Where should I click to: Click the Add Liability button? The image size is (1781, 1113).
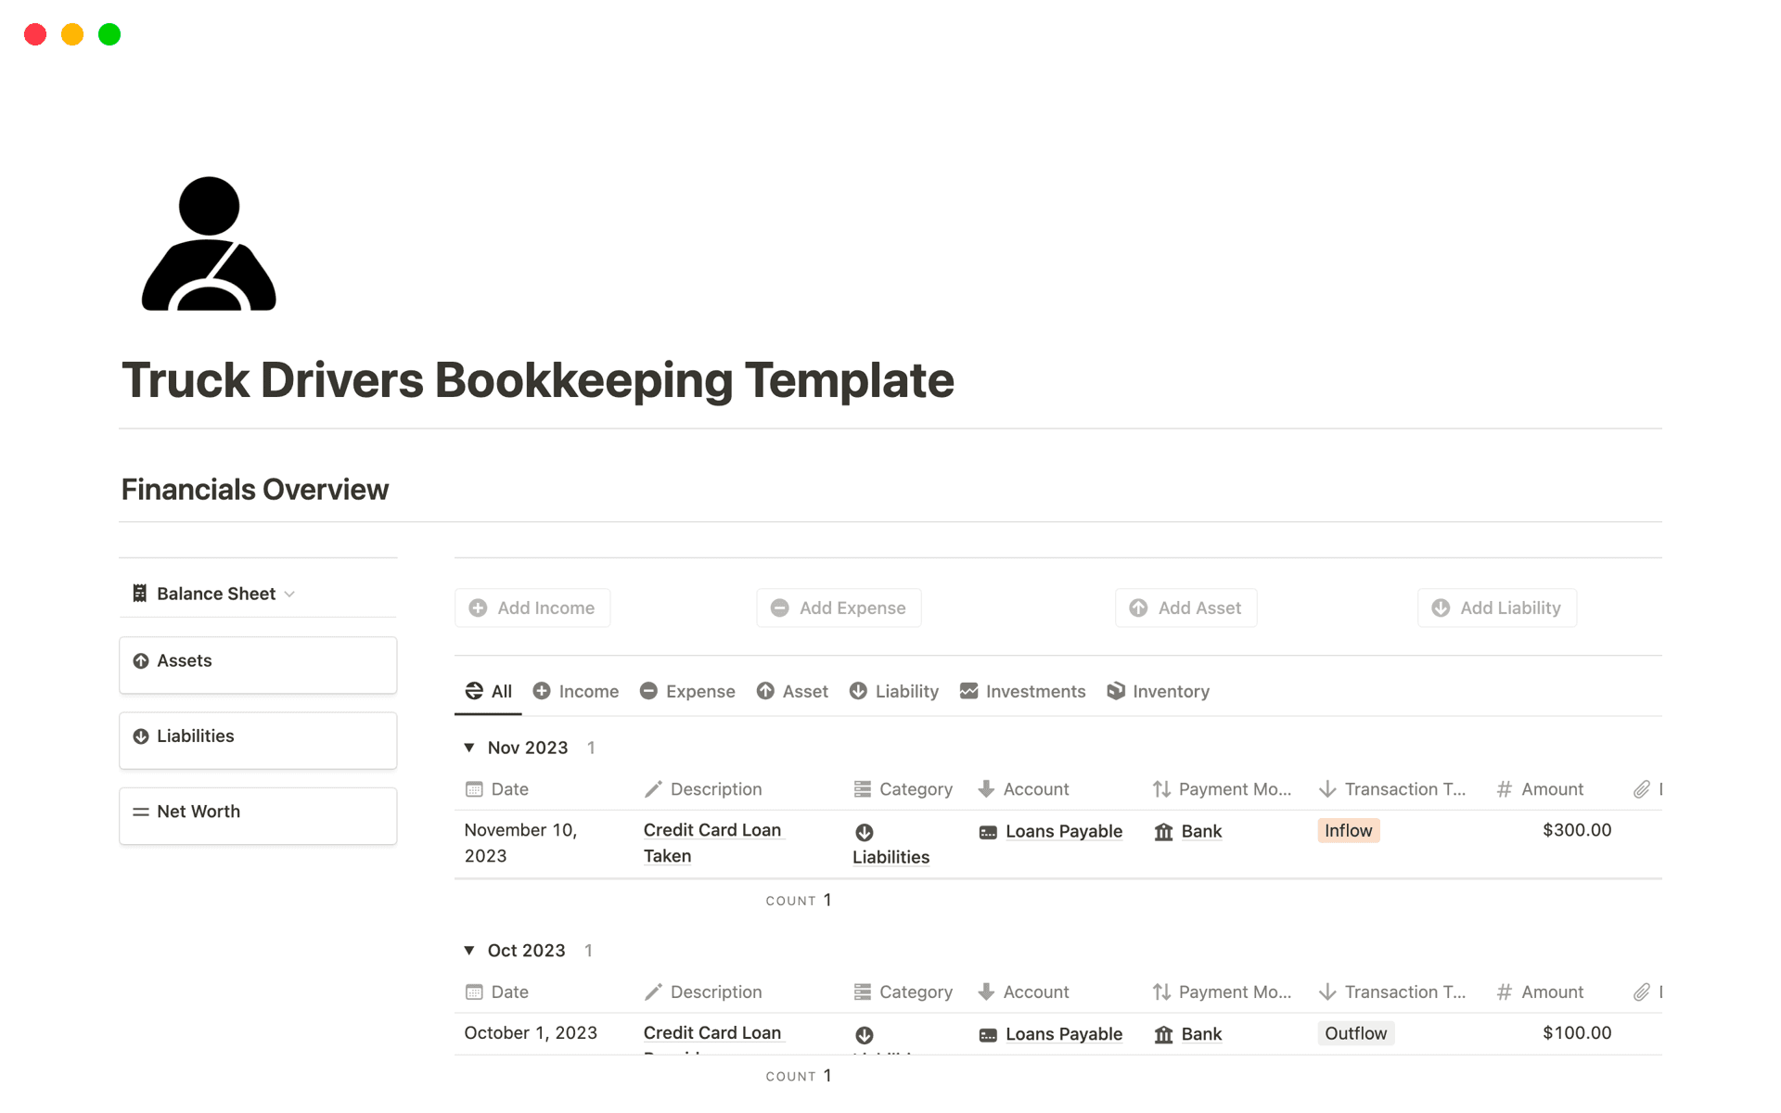click(1496, 608)
